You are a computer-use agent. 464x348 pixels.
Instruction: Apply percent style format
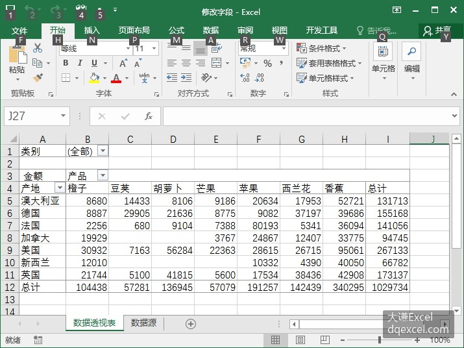pos(267,63)
